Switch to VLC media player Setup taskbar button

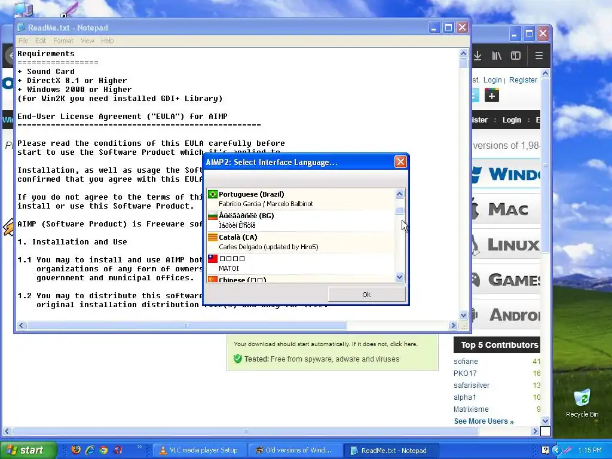click(x=200, y=451)
